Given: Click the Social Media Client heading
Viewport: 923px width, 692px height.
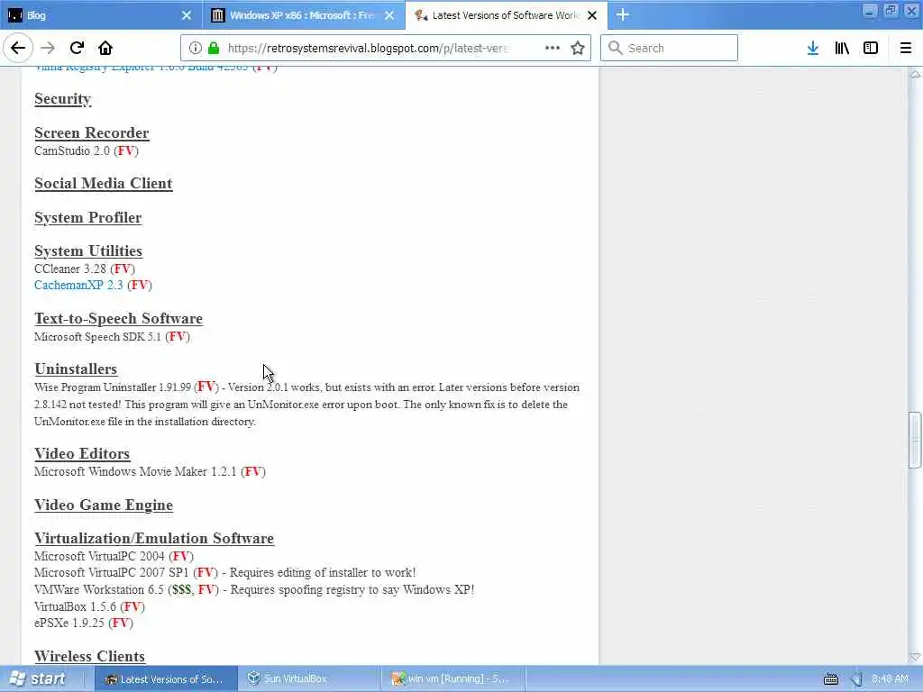Looking at the screenshot, I should pos(103,183).
